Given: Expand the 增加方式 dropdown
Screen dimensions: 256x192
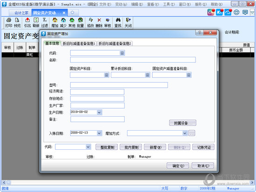Looking at the screenshot, I should 185,133.
